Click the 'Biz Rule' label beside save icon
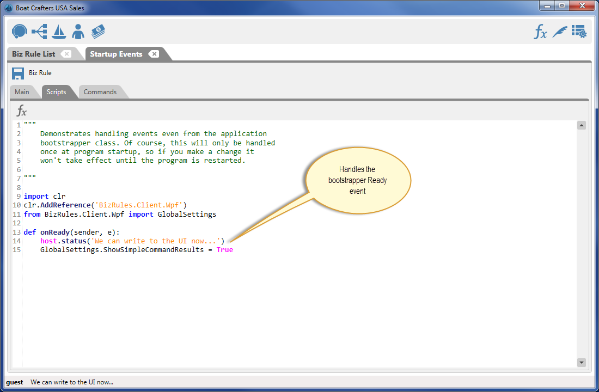599x392 pixels. pos(40,73)
